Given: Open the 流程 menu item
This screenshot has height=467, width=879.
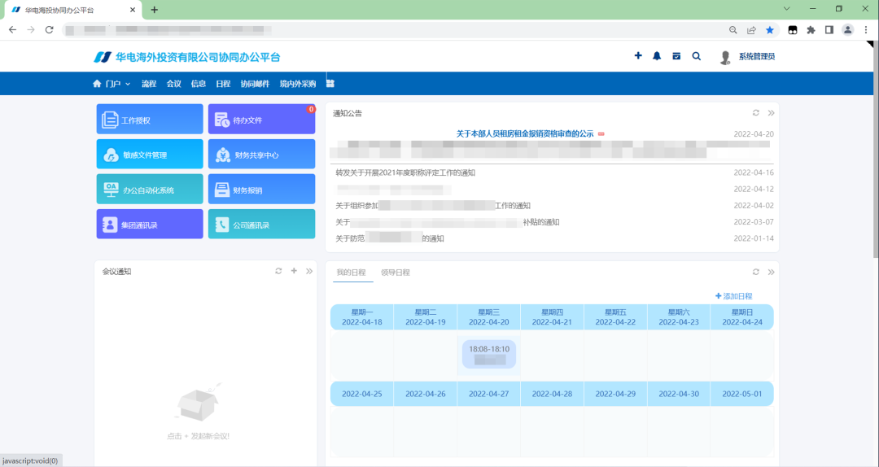Looking at the screenshot, I should tap(149, 84).
